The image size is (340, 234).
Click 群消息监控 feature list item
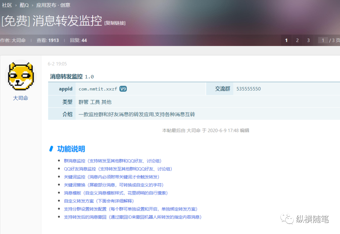point(75,161)
